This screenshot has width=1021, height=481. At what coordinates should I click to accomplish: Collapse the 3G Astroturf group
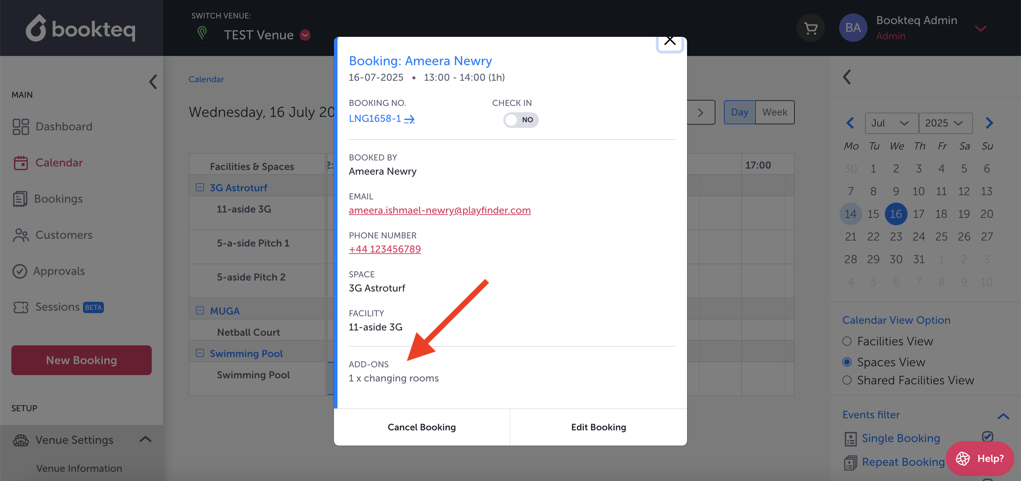click(x=200, y=187)
